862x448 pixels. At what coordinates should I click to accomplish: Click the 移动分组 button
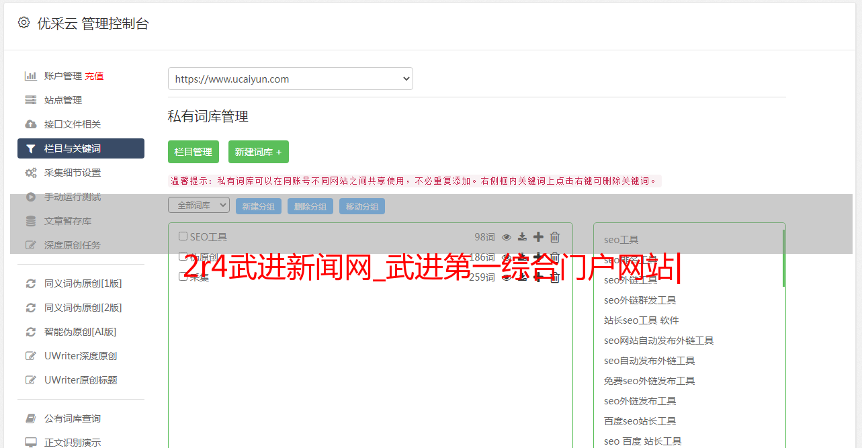click(362, 206)
